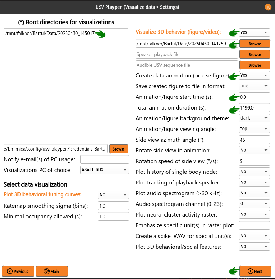Browse for Audible USV sequence file
This screenshot has width=275, height=279.
point(255,65)
